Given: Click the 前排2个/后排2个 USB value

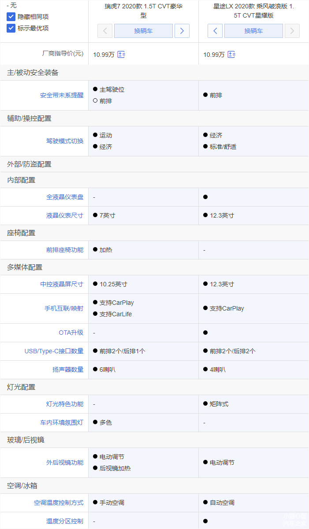Looking at the screenshot, I should (233, 351).
